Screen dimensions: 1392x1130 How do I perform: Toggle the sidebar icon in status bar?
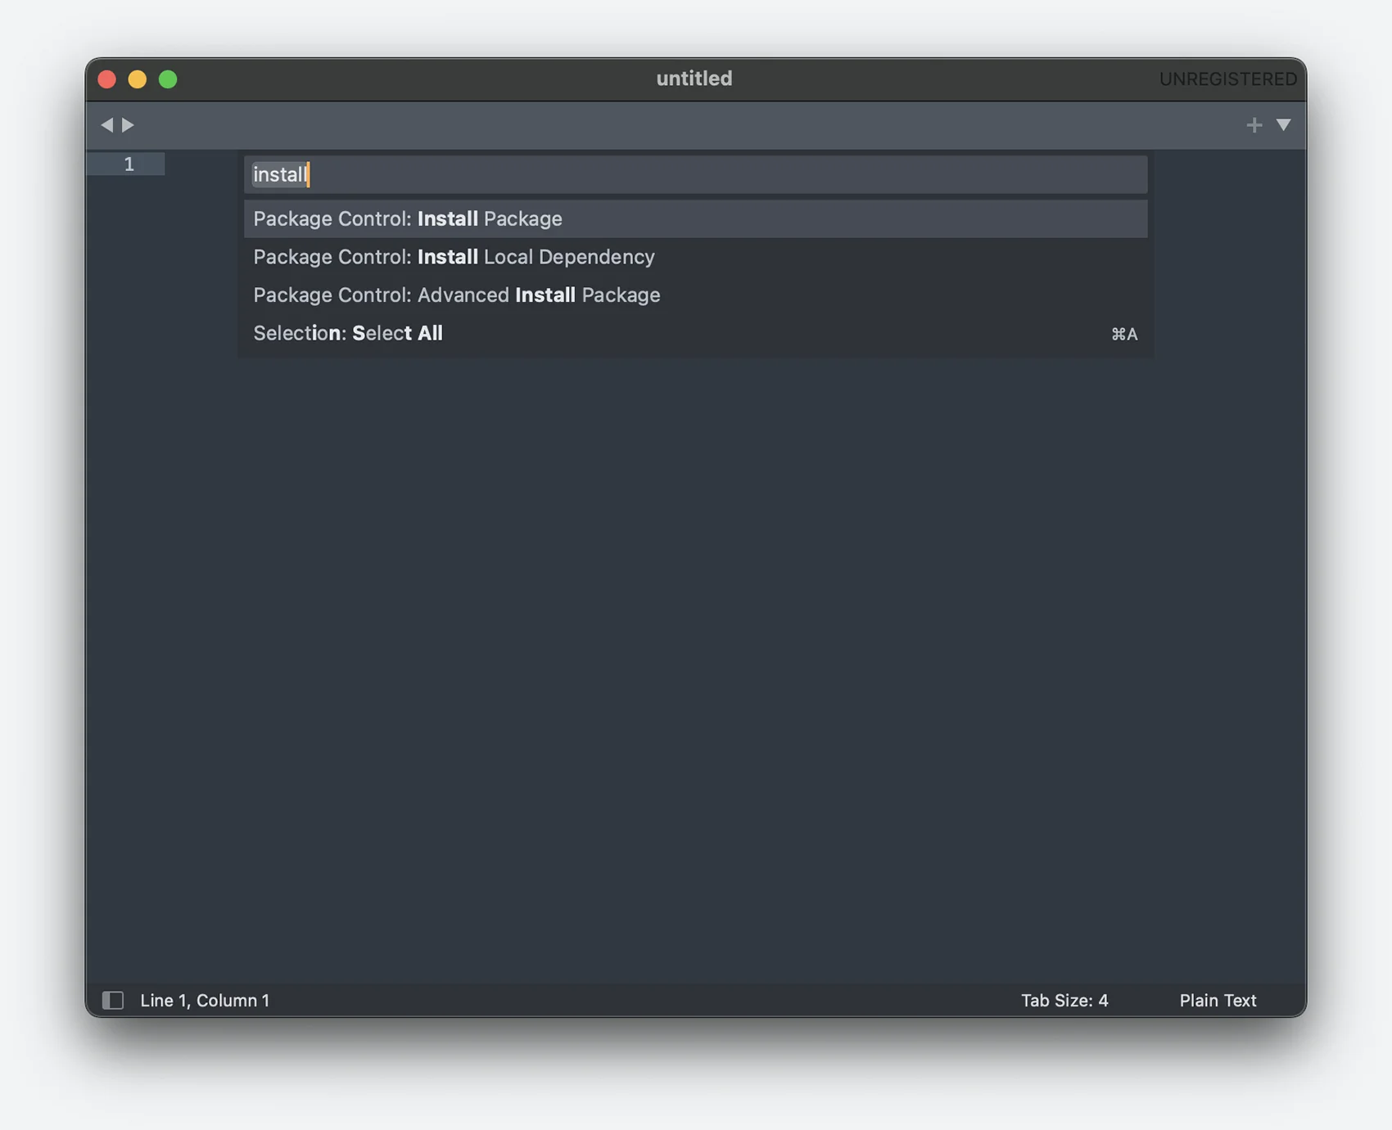pyautogui.click(x=113, y=1000)
